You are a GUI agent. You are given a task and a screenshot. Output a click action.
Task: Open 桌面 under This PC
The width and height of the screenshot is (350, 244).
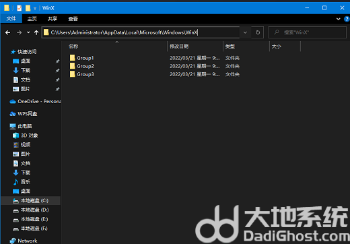click(x=22, y=191)
